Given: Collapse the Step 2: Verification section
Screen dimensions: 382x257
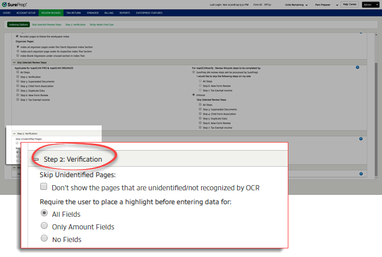Looking at the screenshot, I should [x=36, y=159].
